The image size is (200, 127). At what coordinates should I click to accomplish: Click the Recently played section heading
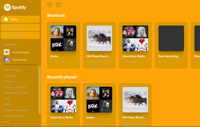[x=61, y=77]
